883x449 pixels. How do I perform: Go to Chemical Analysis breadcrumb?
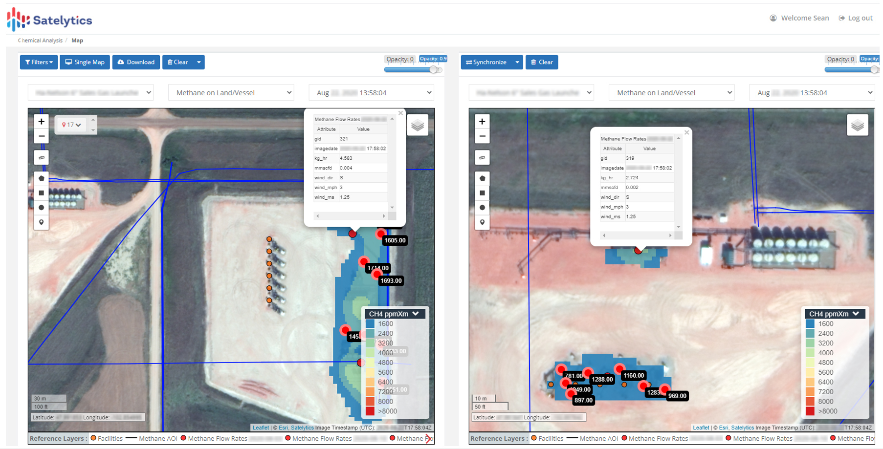pos(40,41)
